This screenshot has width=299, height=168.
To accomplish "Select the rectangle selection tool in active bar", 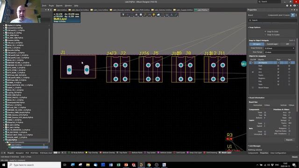I will [132, 14].
